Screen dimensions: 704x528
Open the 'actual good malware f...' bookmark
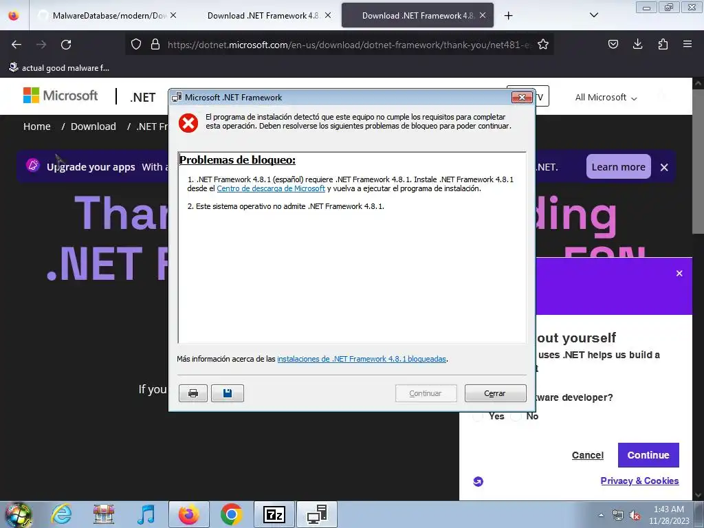[59, 68]
